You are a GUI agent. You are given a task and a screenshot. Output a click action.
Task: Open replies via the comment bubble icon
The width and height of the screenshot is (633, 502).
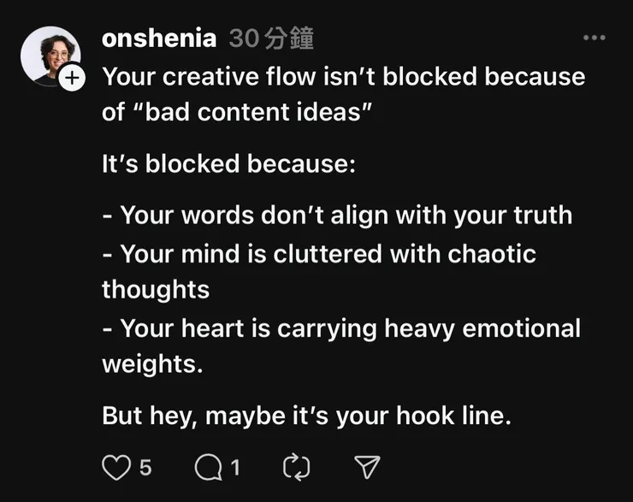(x=208, y=466)
